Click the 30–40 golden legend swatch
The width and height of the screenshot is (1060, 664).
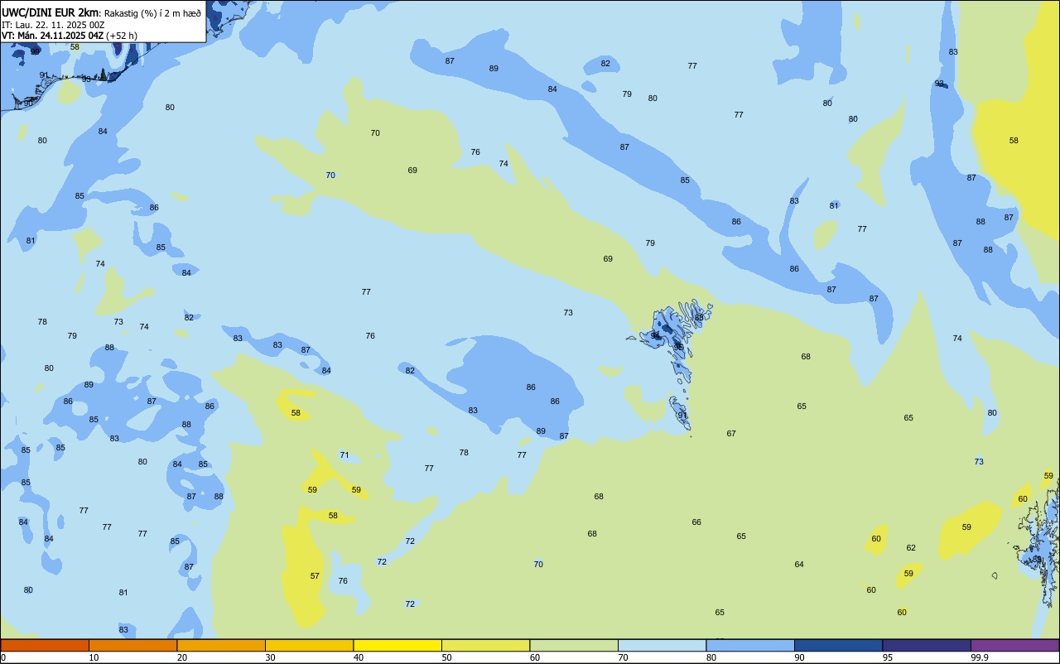(309, 645)
